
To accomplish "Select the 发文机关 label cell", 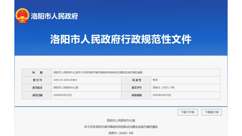I will (37, 88).
